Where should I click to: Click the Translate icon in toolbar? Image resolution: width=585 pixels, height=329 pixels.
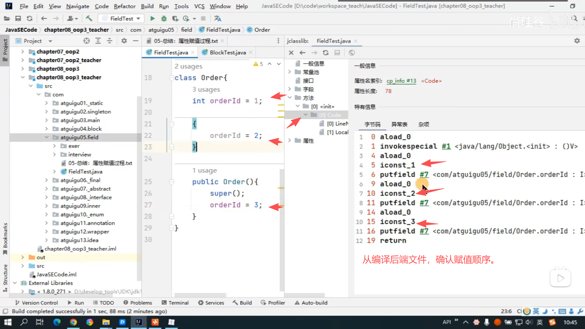(x=218, y=19)
